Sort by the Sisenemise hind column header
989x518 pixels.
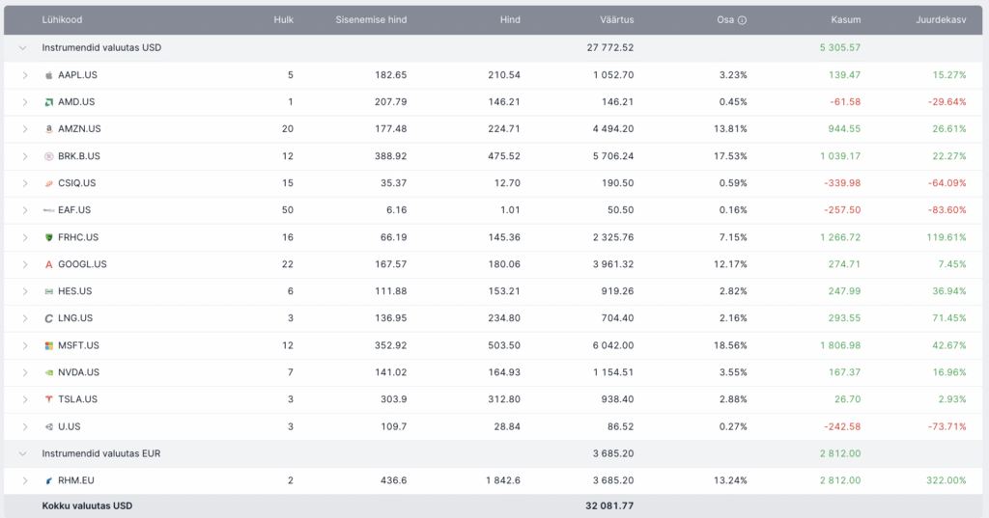coord(371,20)
